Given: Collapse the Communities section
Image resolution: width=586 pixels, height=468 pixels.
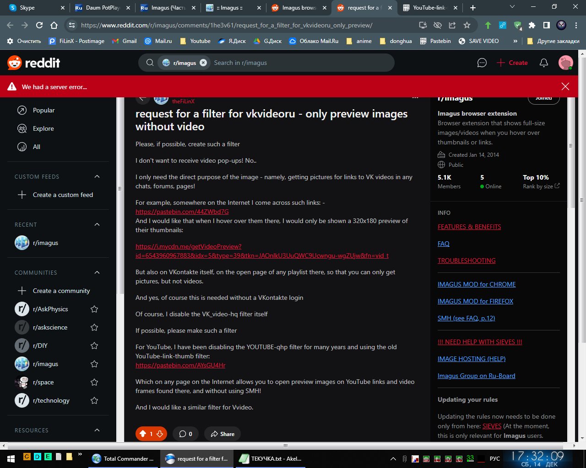Looking at the screenshot, I should click(x=97, y=272).
